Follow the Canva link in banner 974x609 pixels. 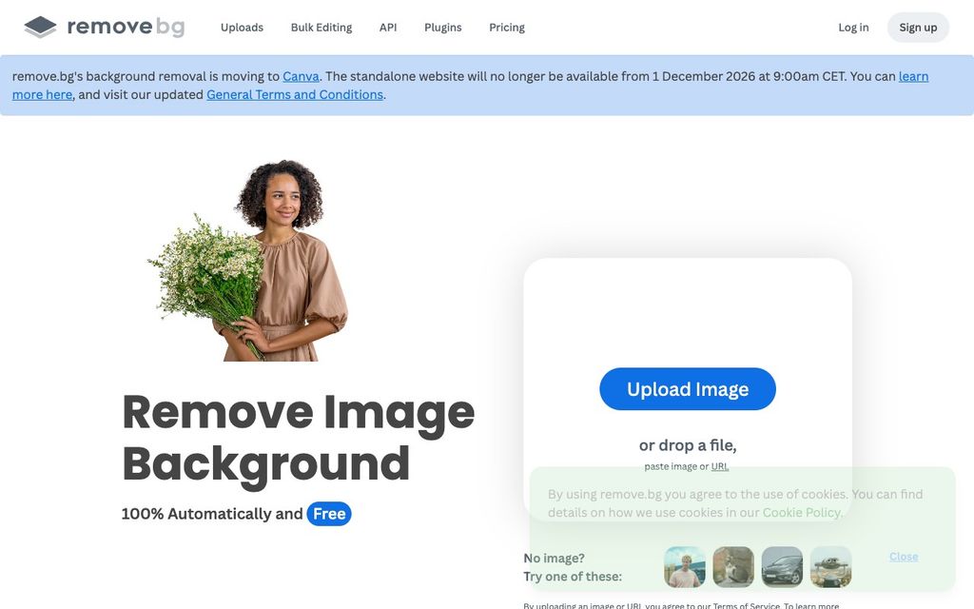[x=301, y=76]
